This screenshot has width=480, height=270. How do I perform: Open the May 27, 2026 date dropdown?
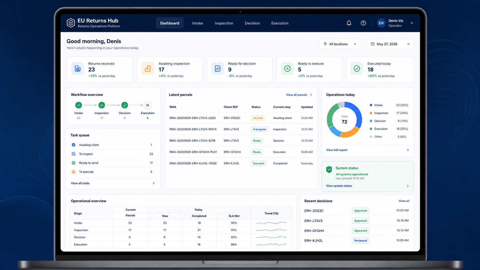[x=390, y=44]
